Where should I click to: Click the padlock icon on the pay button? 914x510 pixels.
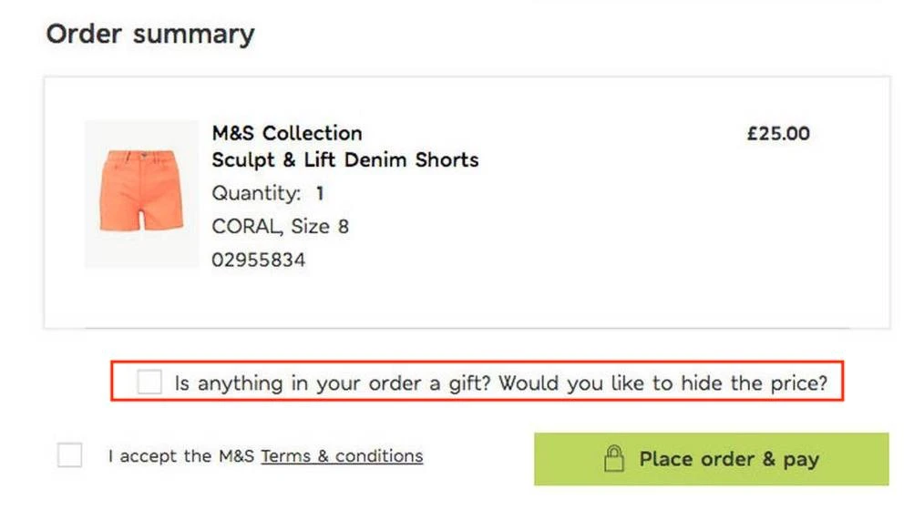click(x=615, y=458)
